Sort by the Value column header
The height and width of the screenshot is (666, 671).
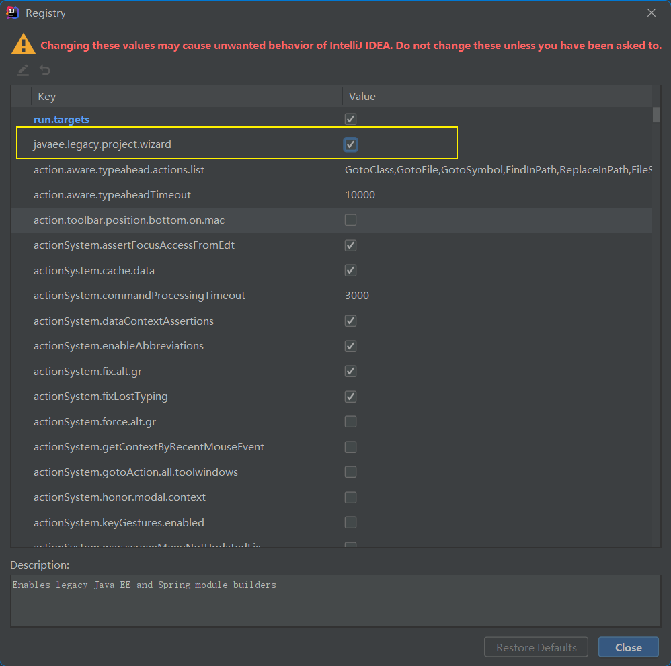(x=498, y=96)
